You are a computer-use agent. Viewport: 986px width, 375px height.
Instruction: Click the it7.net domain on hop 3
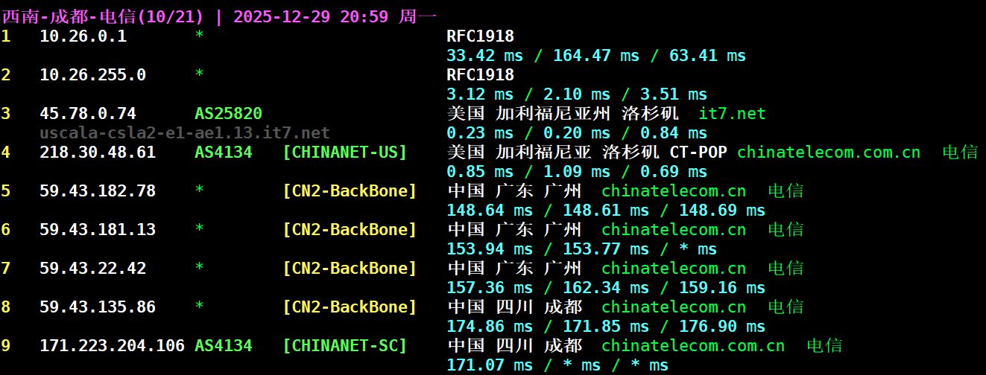click(732, 114)
